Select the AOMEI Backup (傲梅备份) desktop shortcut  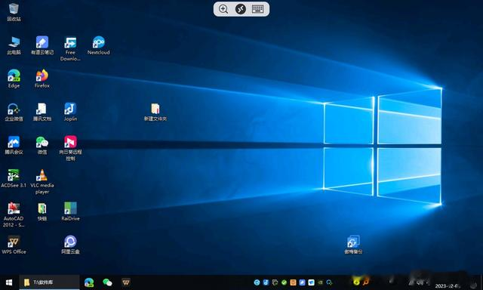click(353, 245)
